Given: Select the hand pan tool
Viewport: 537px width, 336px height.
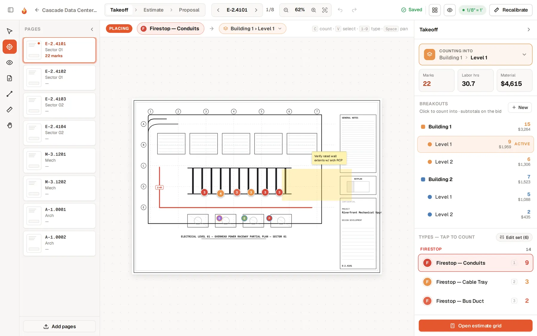Looking at the screenshot, I should coord(10,125).
